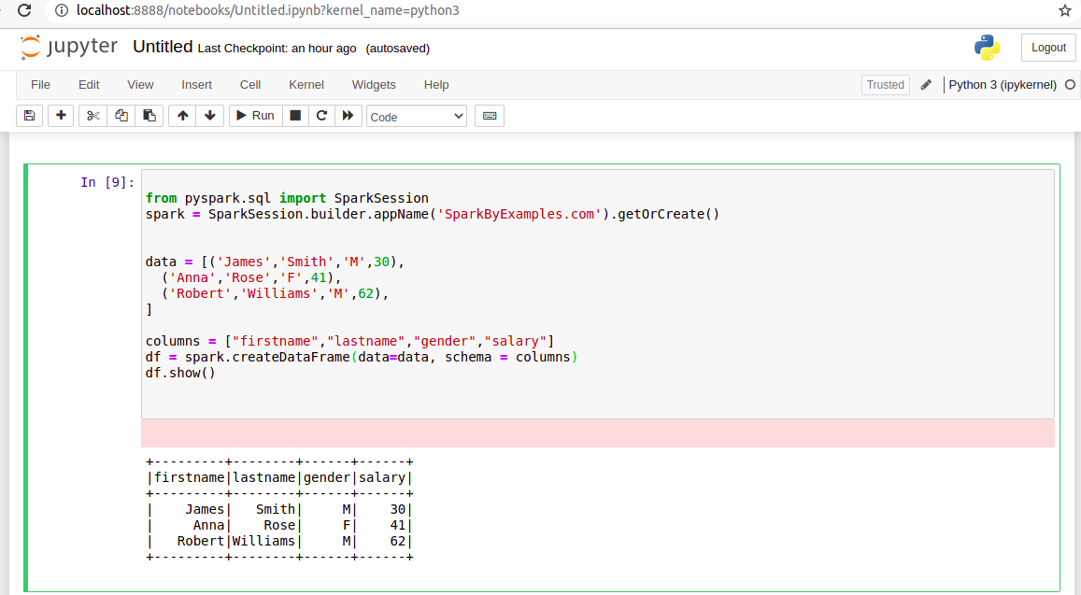
Task: Copy the cell using copy icon
Action: (x=121, y=115)
